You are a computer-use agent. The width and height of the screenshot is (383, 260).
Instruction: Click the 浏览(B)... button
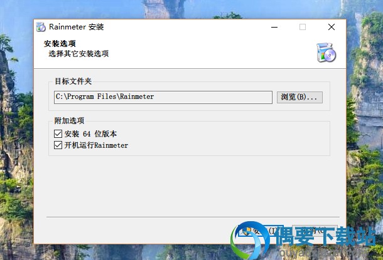299,97
